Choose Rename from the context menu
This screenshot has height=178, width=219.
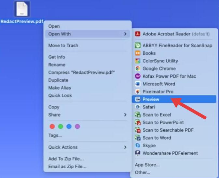88,65
